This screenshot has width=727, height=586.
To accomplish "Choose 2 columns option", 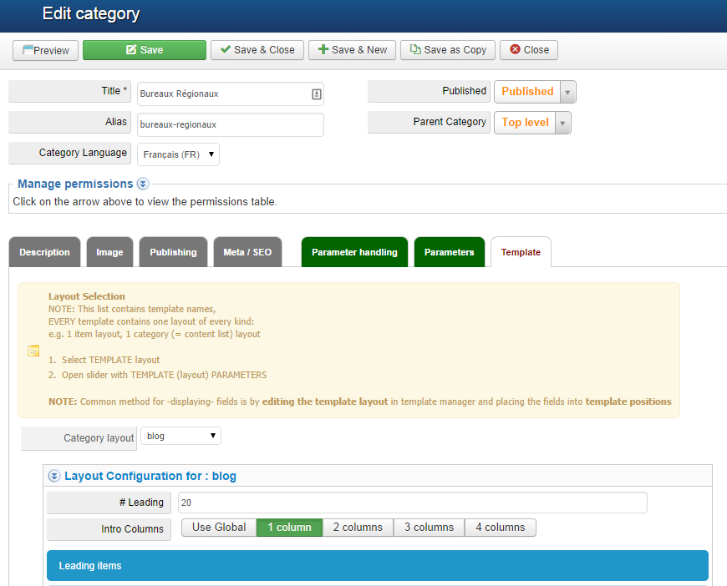I will pos(358,528).
